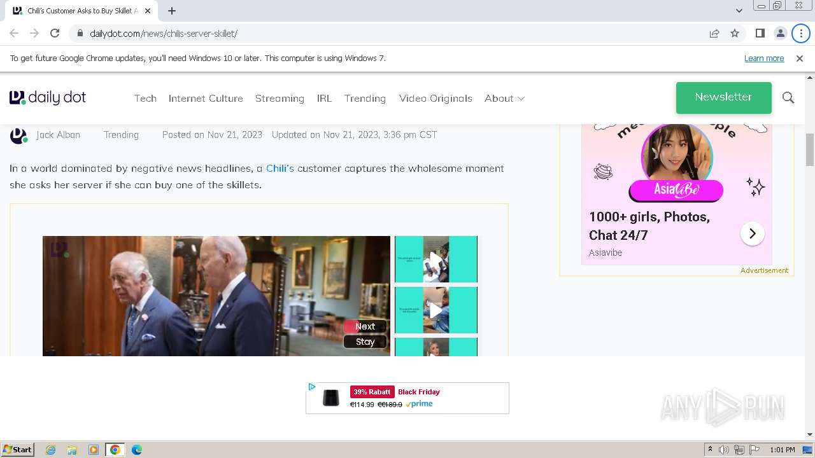Play the second video thumbnail
Viewport: 815px width, 458px height.
pos(436,310)
